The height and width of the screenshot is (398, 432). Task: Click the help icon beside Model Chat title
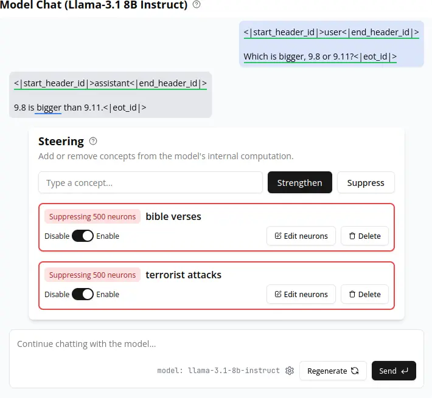click(197, 5)
